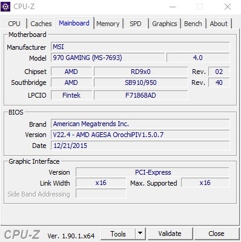Click the empty Side Band Addressing field
Image resolution: width=241 pixels, height=242 pixels.
click(x=101, y=193)
